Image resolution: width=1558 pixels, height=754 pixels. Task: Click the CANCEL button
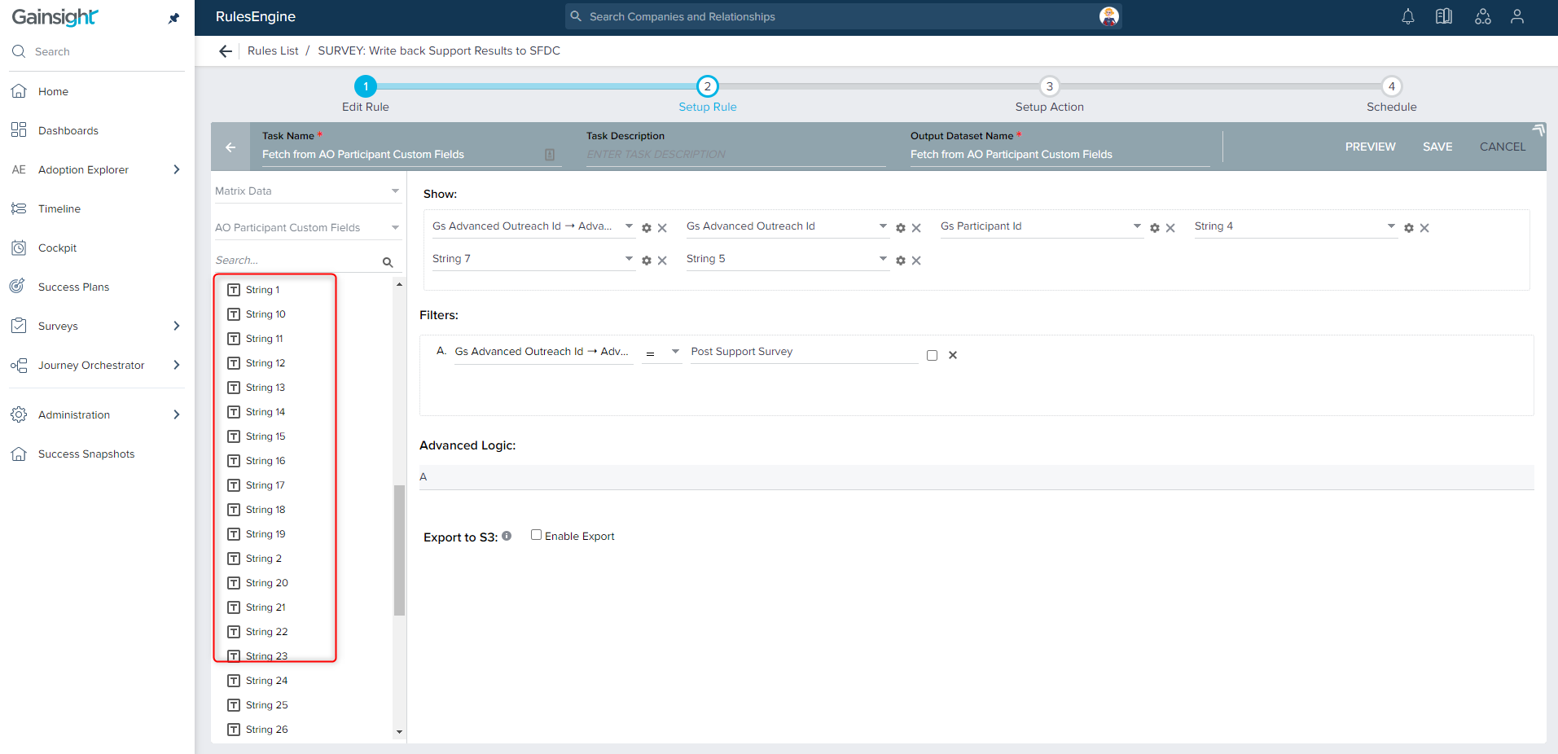1503,147
